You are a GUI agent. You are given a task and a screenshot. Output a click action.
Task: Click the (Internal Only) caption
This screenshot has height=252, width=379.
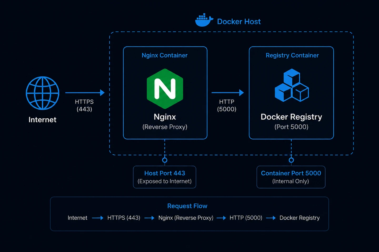click(x=291, y=181)
